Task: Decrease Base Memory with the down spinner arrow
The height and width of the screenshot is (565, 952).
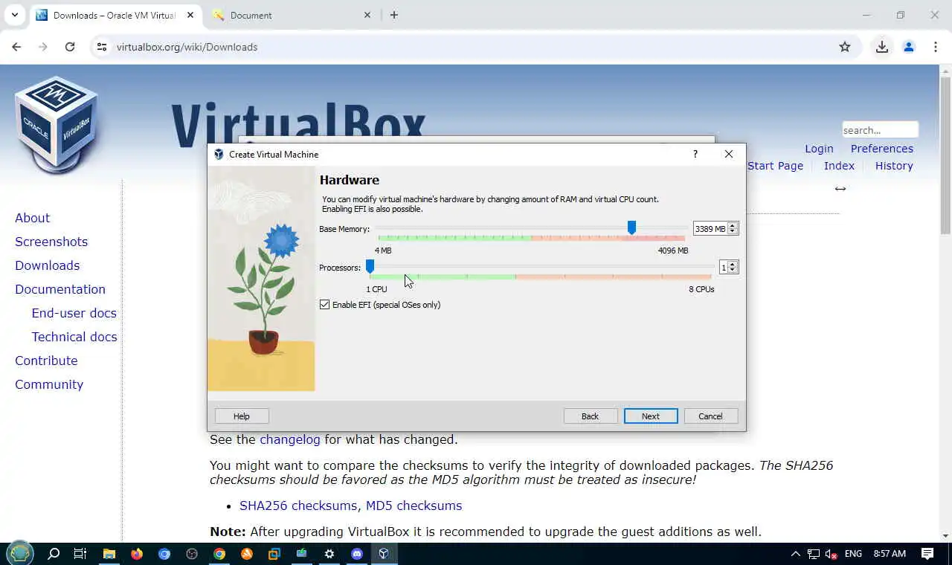Action: [x=733, y=232]
